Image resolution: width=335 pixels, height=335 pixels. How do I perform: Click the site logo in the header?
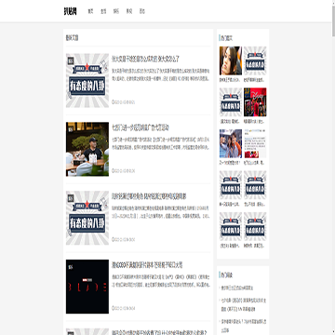(x=71, y=11)
